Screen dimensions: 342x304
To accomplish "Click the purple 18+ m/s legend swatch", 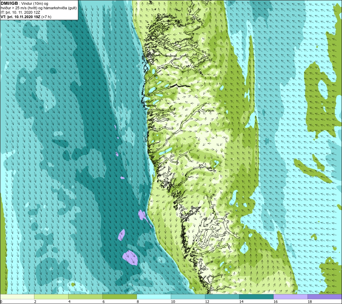I will click(325, 297).
